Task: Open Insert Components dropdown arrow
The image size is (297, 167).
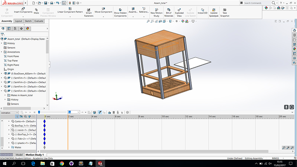Action: pos(23,16)
